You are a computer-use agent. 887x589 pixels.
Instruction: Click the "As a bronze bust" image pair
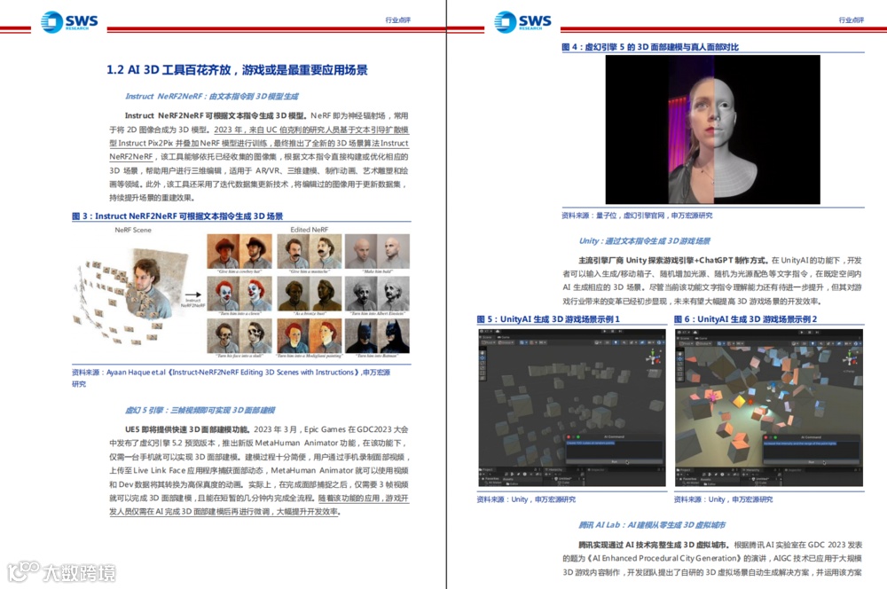[x=310, y=294]
